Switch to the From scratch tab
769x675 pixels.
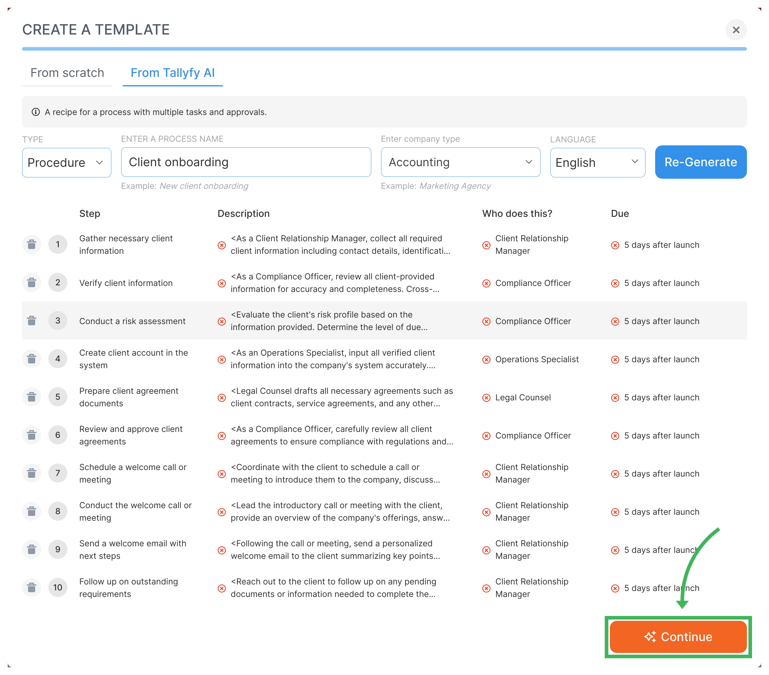tap(67, 73)
